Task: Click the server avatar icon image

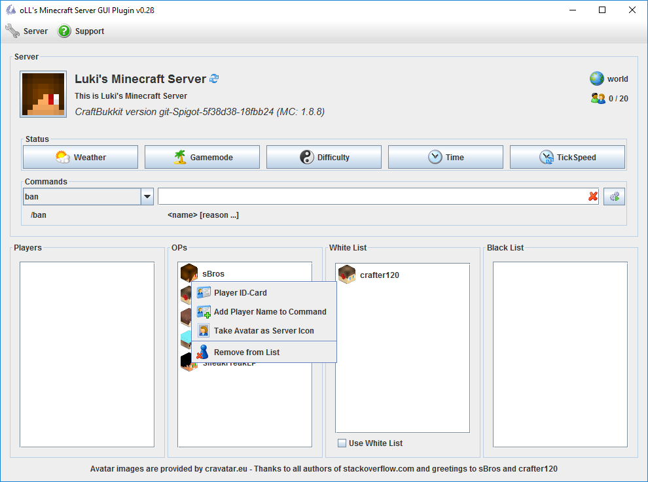Action: [43, 94]
